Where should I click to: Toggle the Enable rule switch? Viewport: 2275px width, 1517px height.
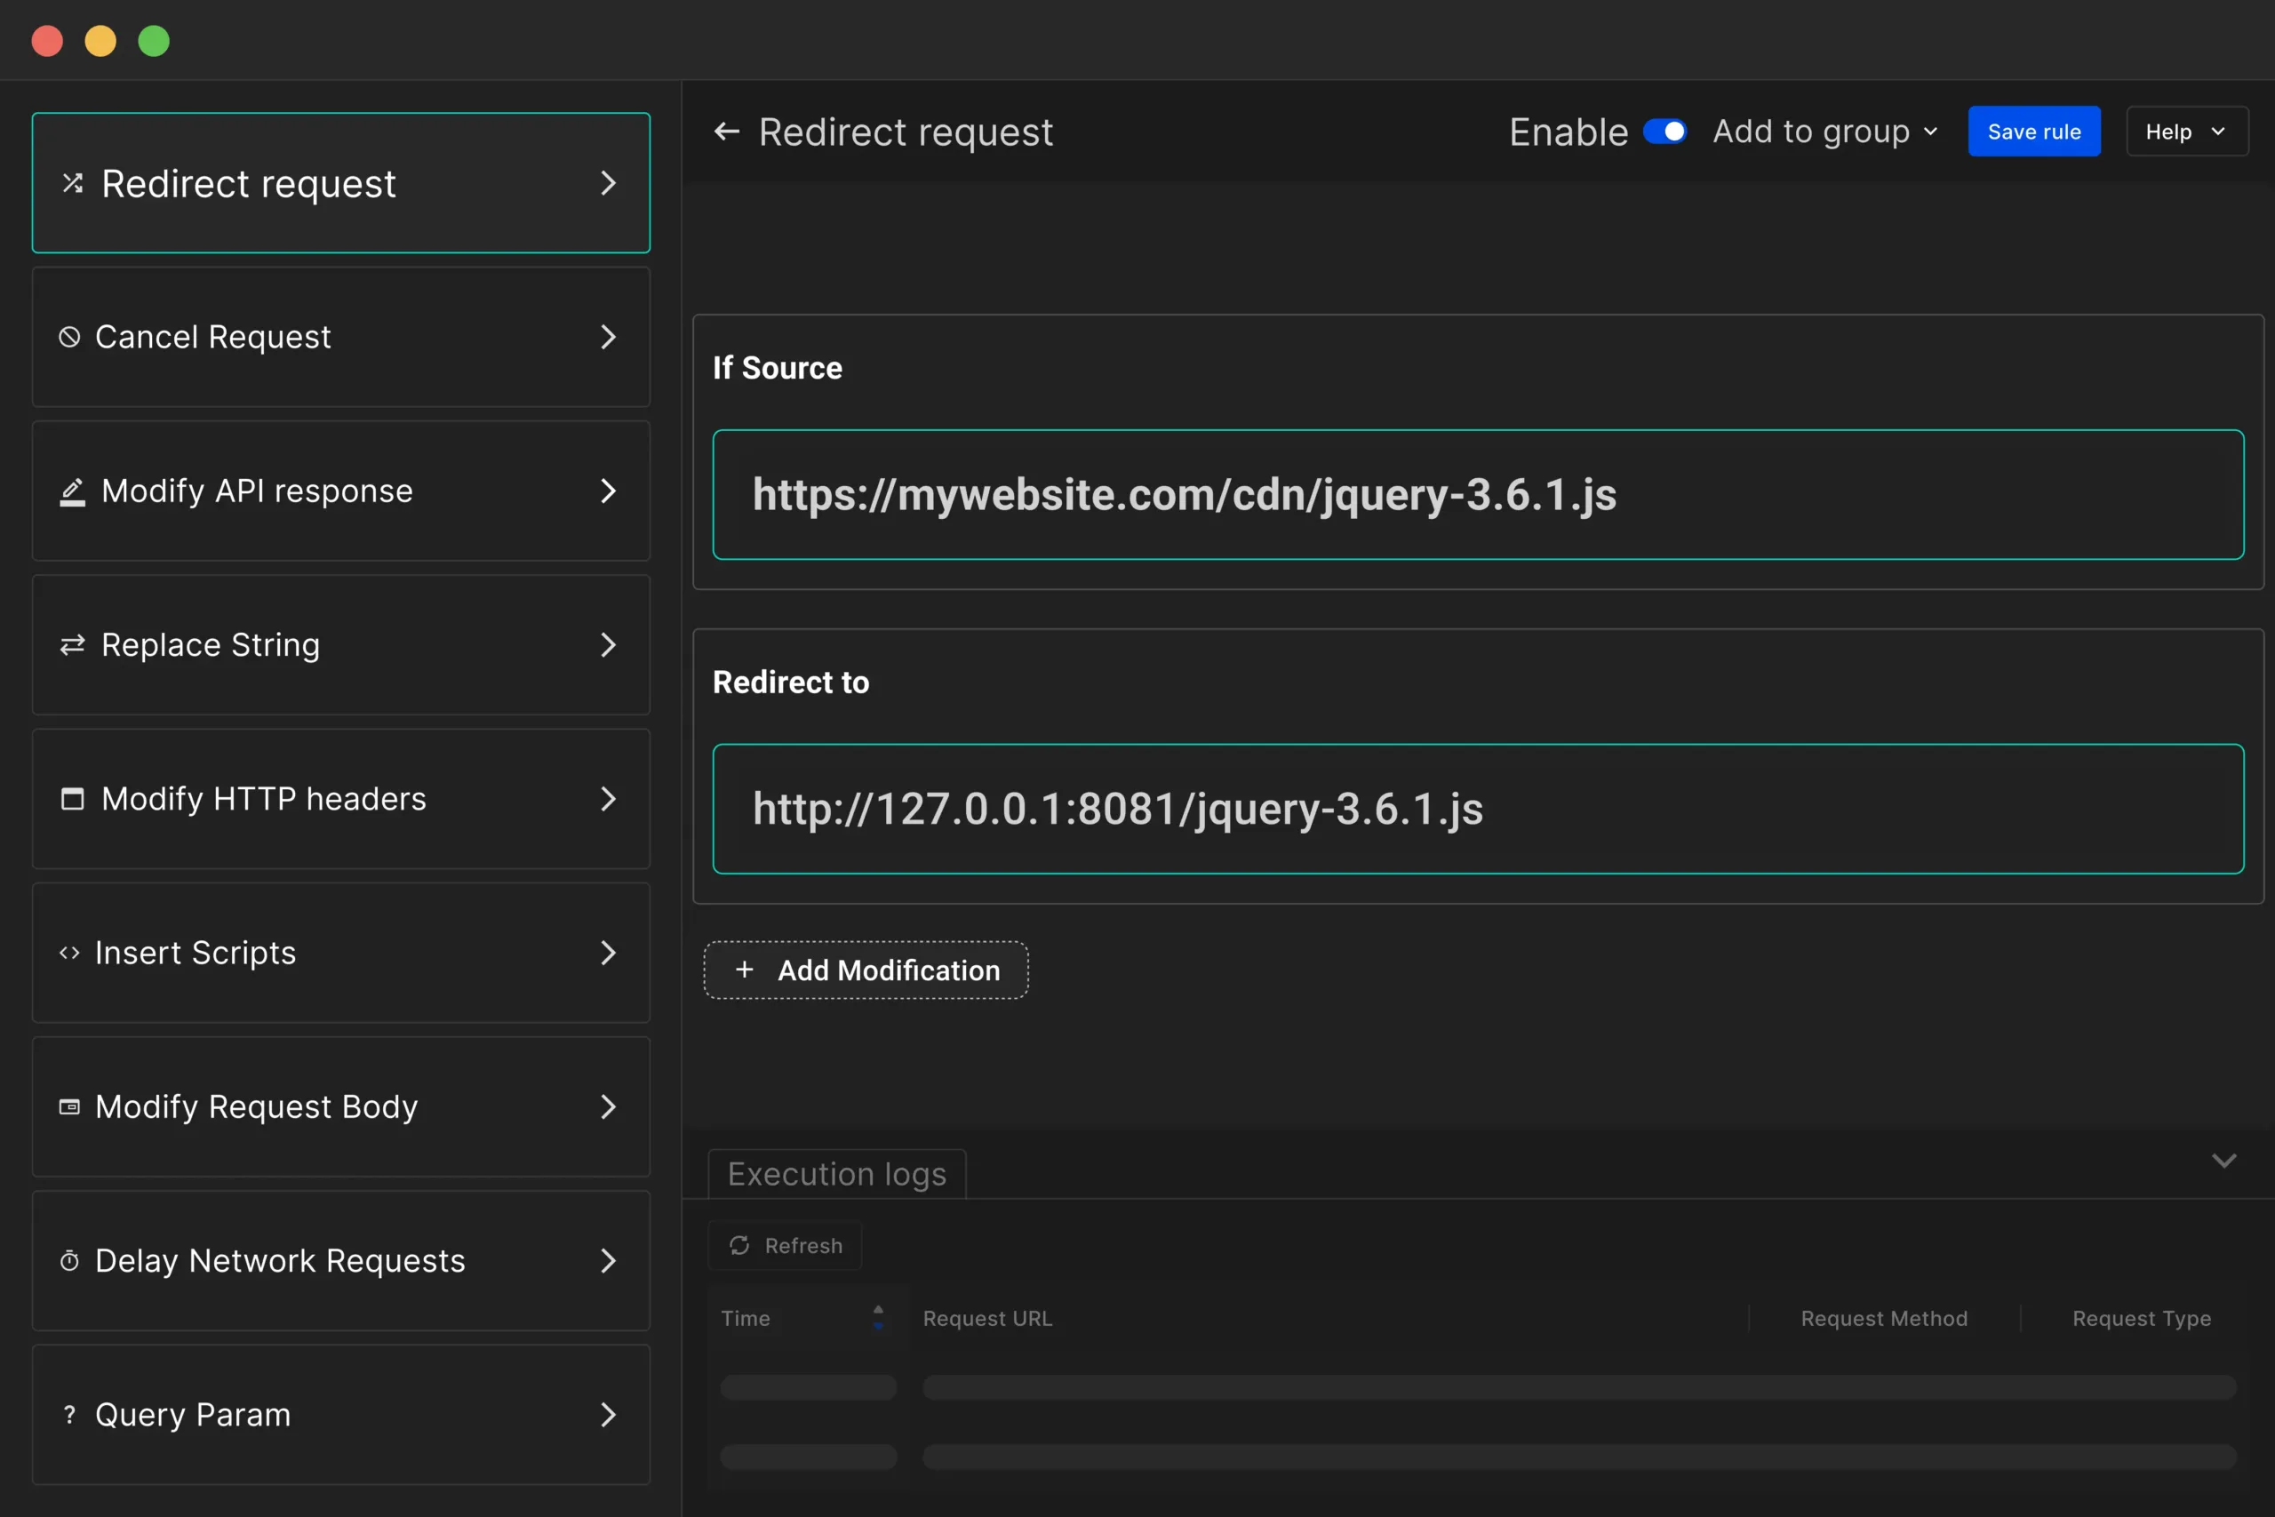[x=1664, y=132]
